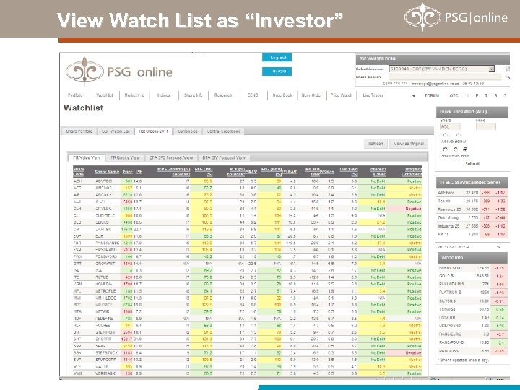Click into the Share Search field
Viewport: 520px width, 390px height.
(x=445, y=77)
